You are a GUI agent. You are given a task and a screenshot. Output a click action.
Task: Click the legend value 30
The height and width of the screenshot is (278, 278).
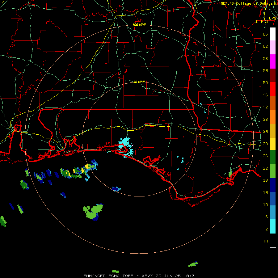[265, 144]
